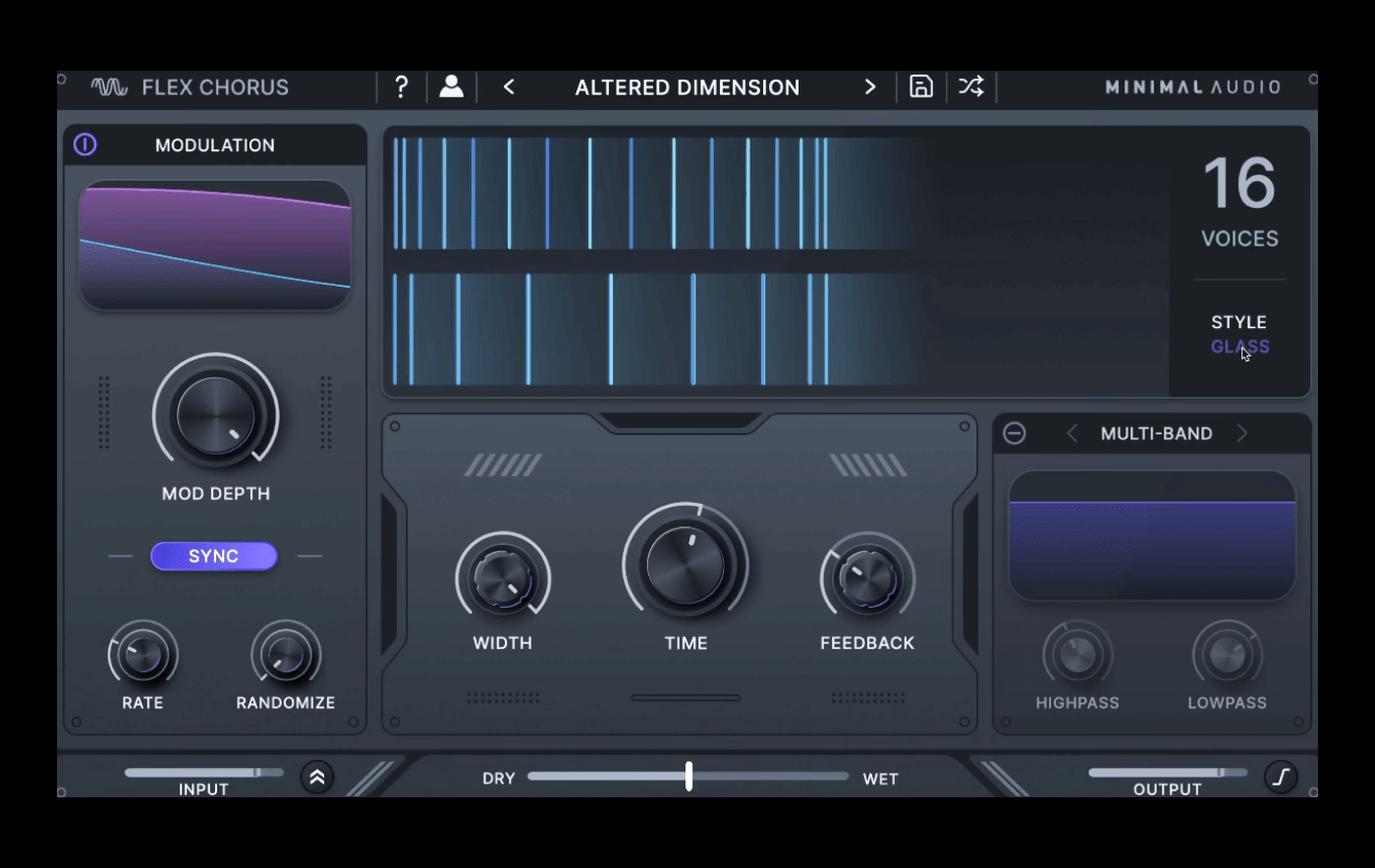Click the VOICES label
1375x868 pixels.
1239,239
